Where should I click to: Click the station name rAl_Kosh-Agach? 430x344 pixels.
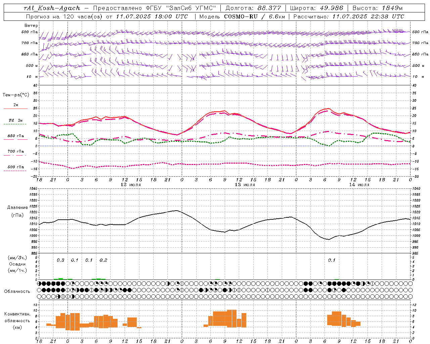click(x=52, y=8)
